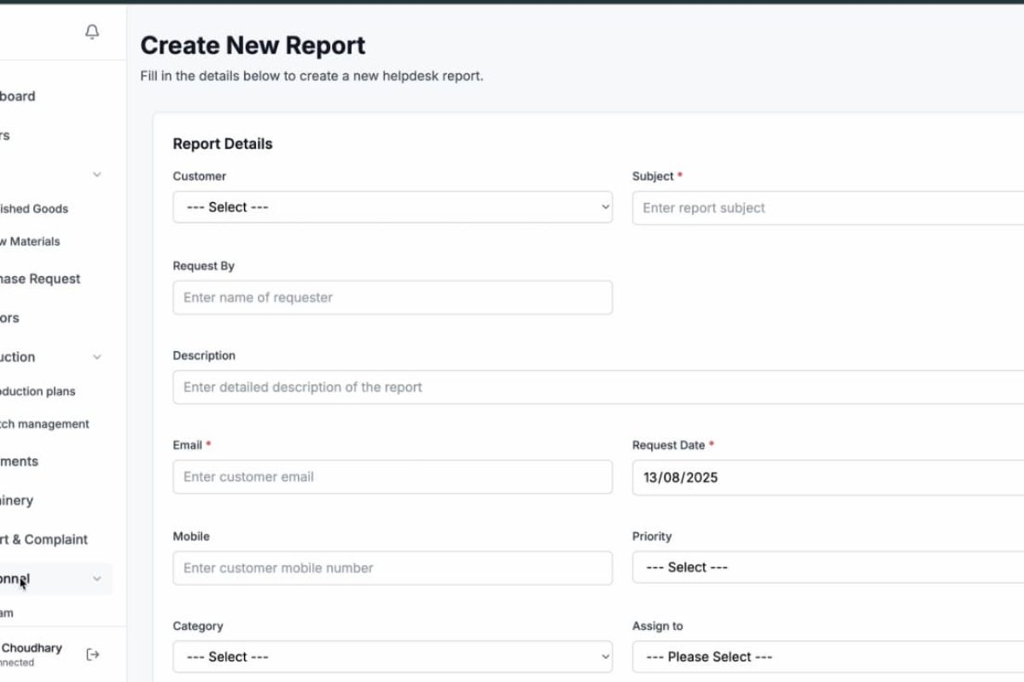Open the Assign to dropdown
This screenshot has width=1024, height=682.
coord(828,656)
